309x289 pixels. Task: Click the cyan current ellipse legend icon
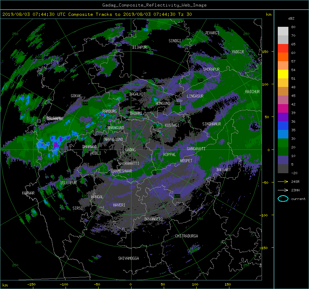click(283, 199)
